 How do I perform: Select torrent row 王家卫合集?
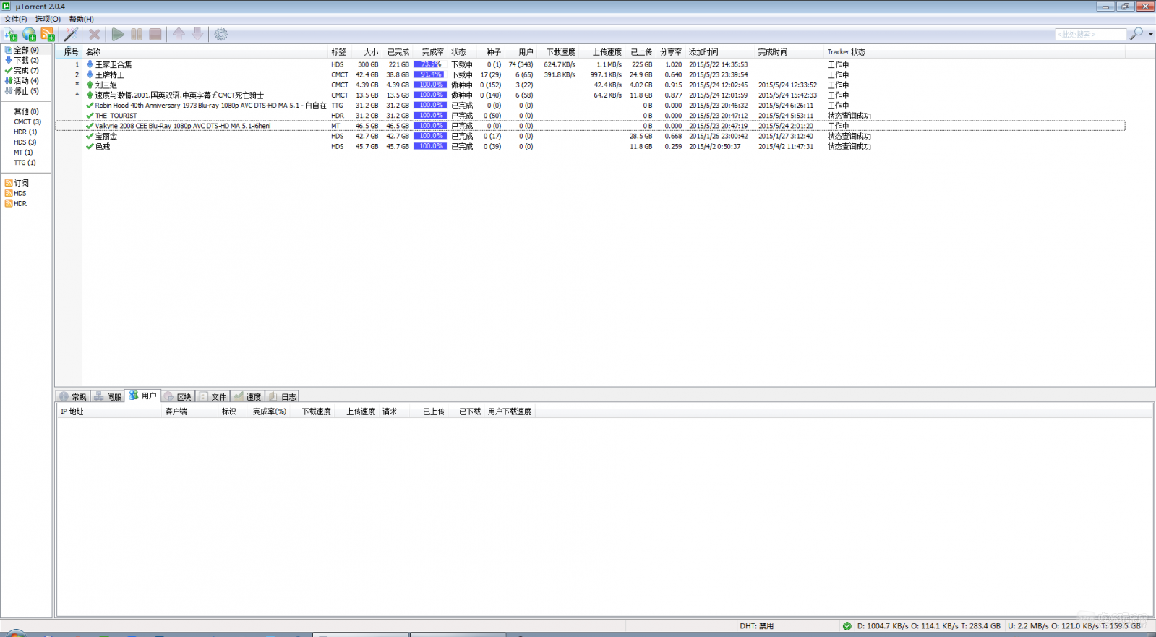point(590,64)
